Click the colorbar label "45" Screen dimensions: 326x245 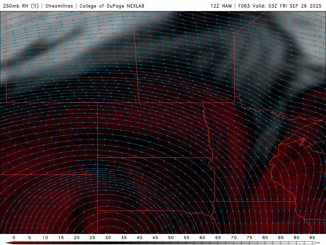(155, 238)
